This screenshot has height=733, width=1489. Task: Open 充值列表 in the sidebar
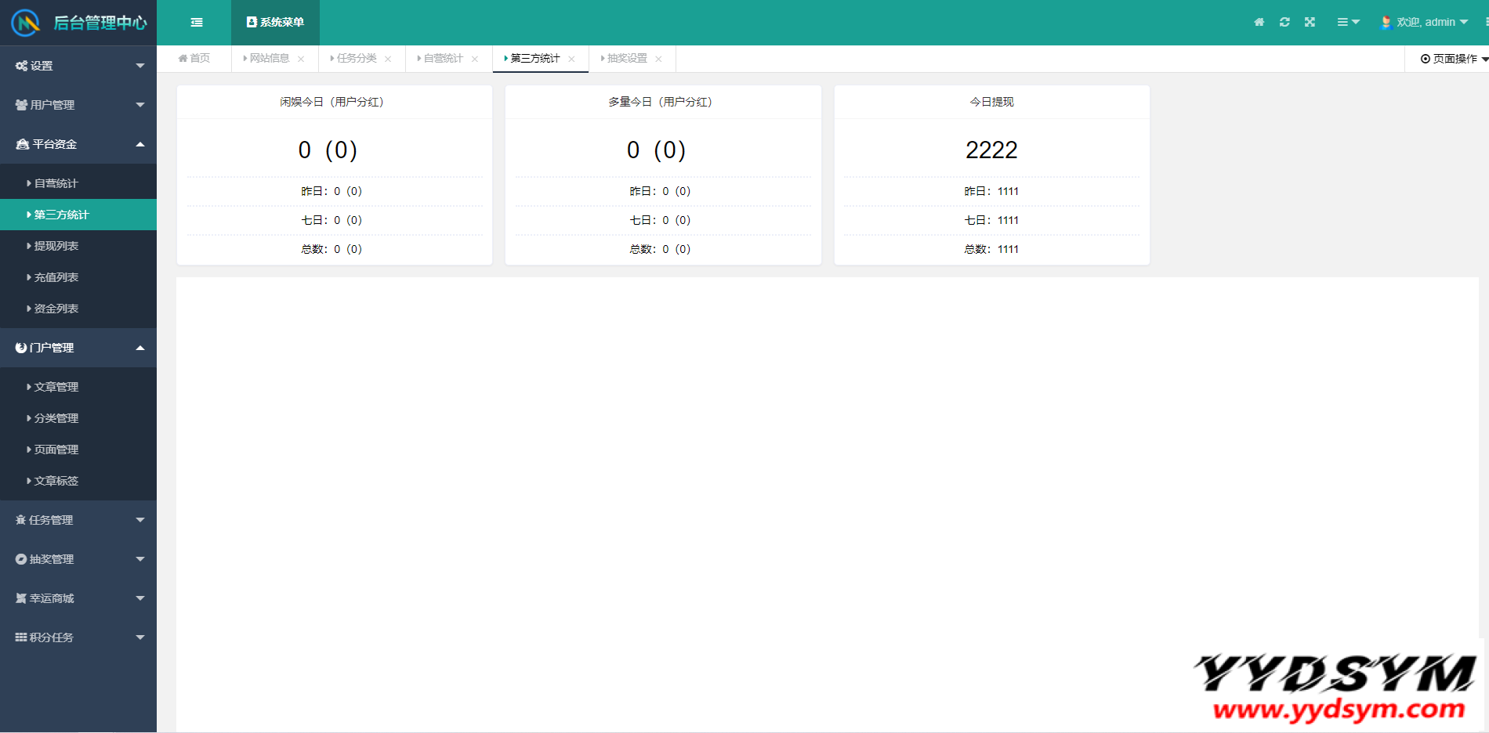point(56,277)
